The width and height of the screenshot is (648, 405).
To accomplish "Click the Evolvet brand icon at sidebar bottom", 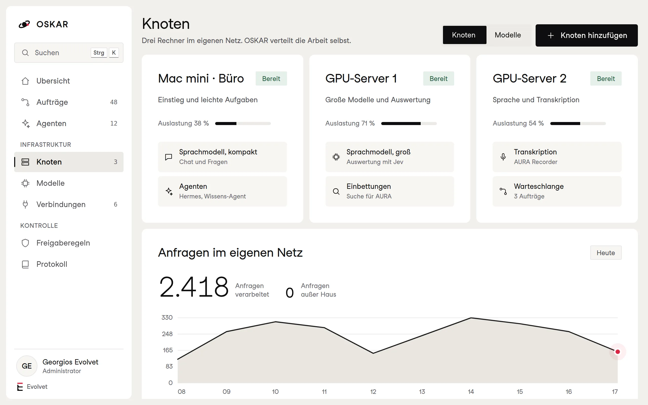I will pyautogui.click(x=20, y=387).
